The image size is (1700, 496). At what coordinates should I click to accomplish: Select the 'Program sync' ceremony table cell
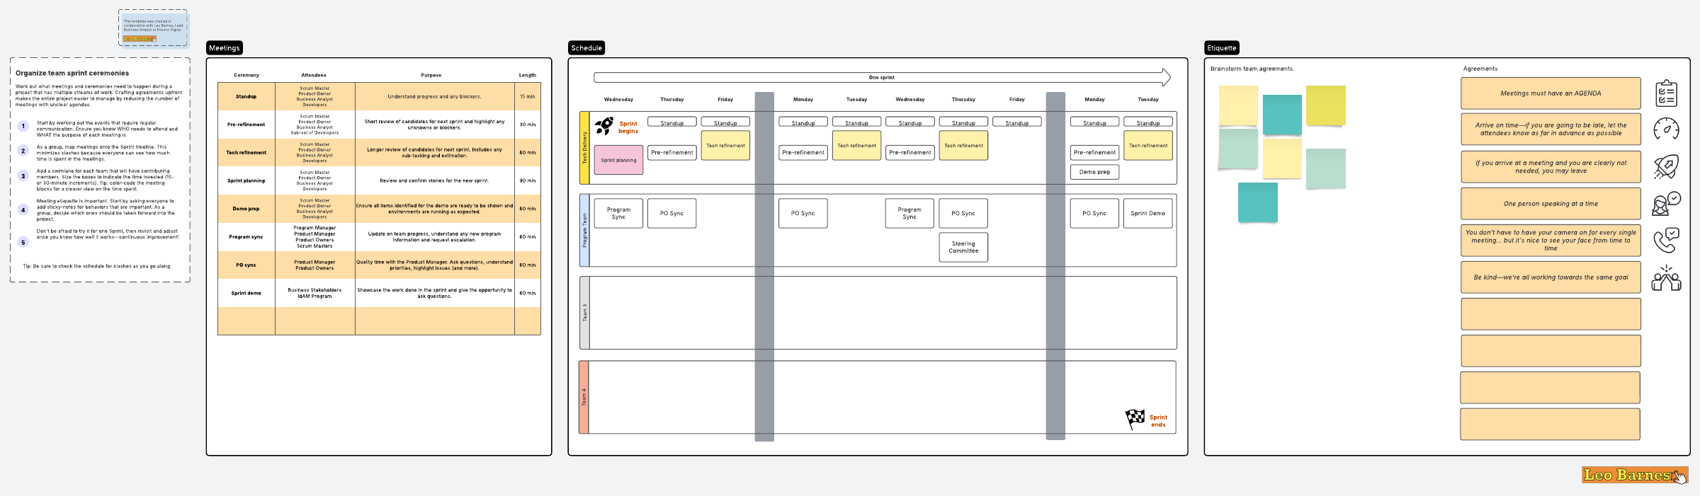(246, 237)
